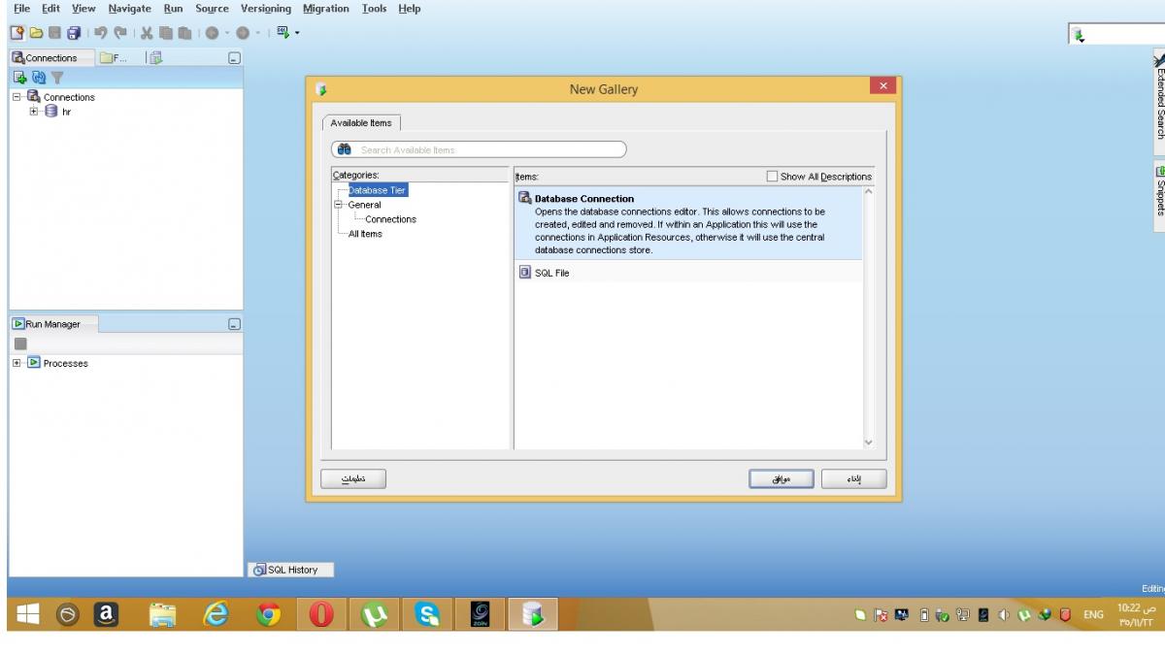Viewport: 1165px width, 655px height.
Task: Collapse the General category node
Action: pyautogui.click(x=339, y=205)
